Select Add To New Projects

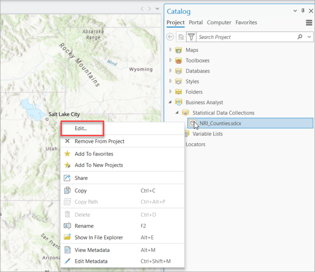click(x=122, y=165)
